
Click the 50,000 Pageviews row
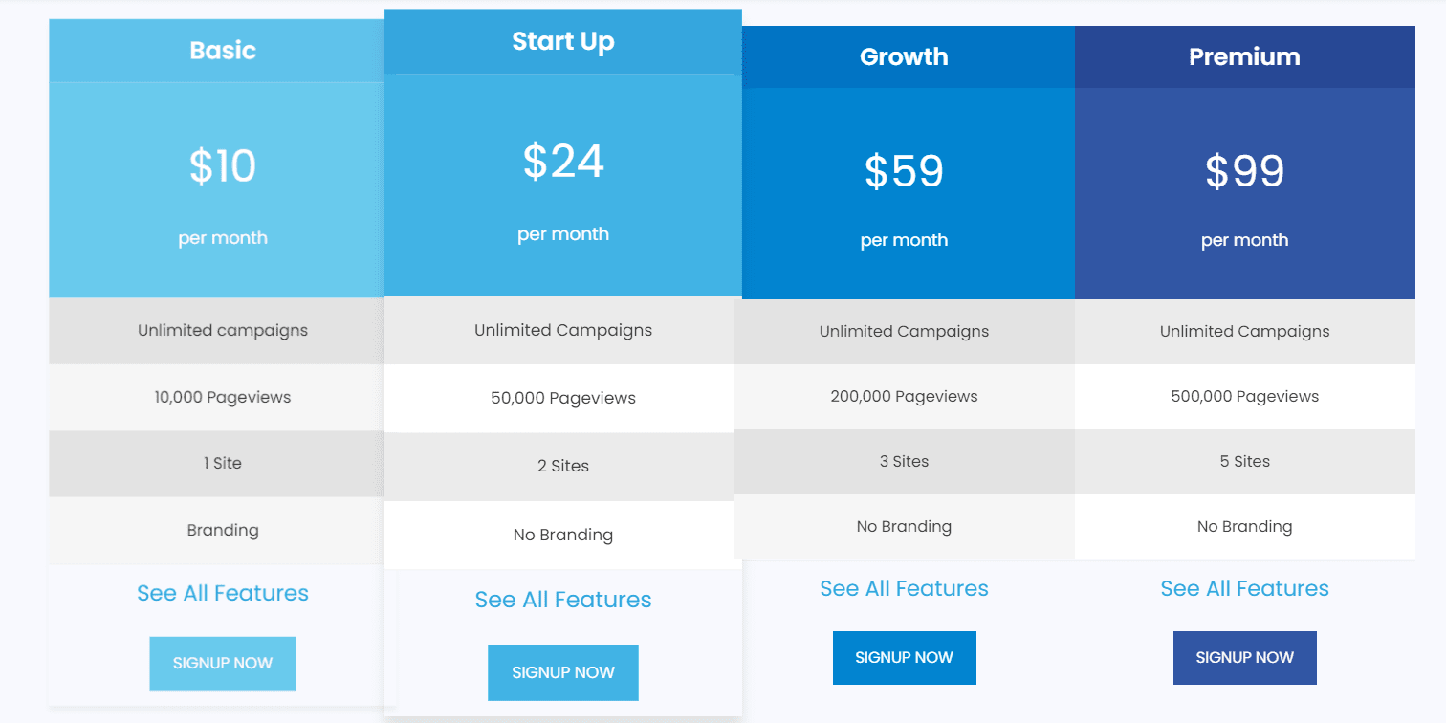[562, 398]
